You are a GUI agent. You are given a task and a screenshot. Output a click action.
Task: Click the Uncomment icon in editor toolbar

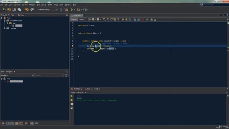pyautogui.click(x=155, y=19)
